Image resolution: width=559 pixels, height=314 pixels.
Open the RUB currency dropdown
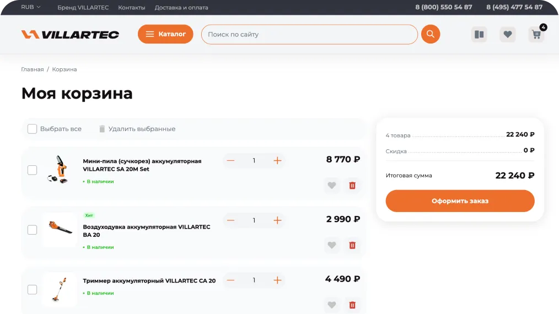(31, 7)
